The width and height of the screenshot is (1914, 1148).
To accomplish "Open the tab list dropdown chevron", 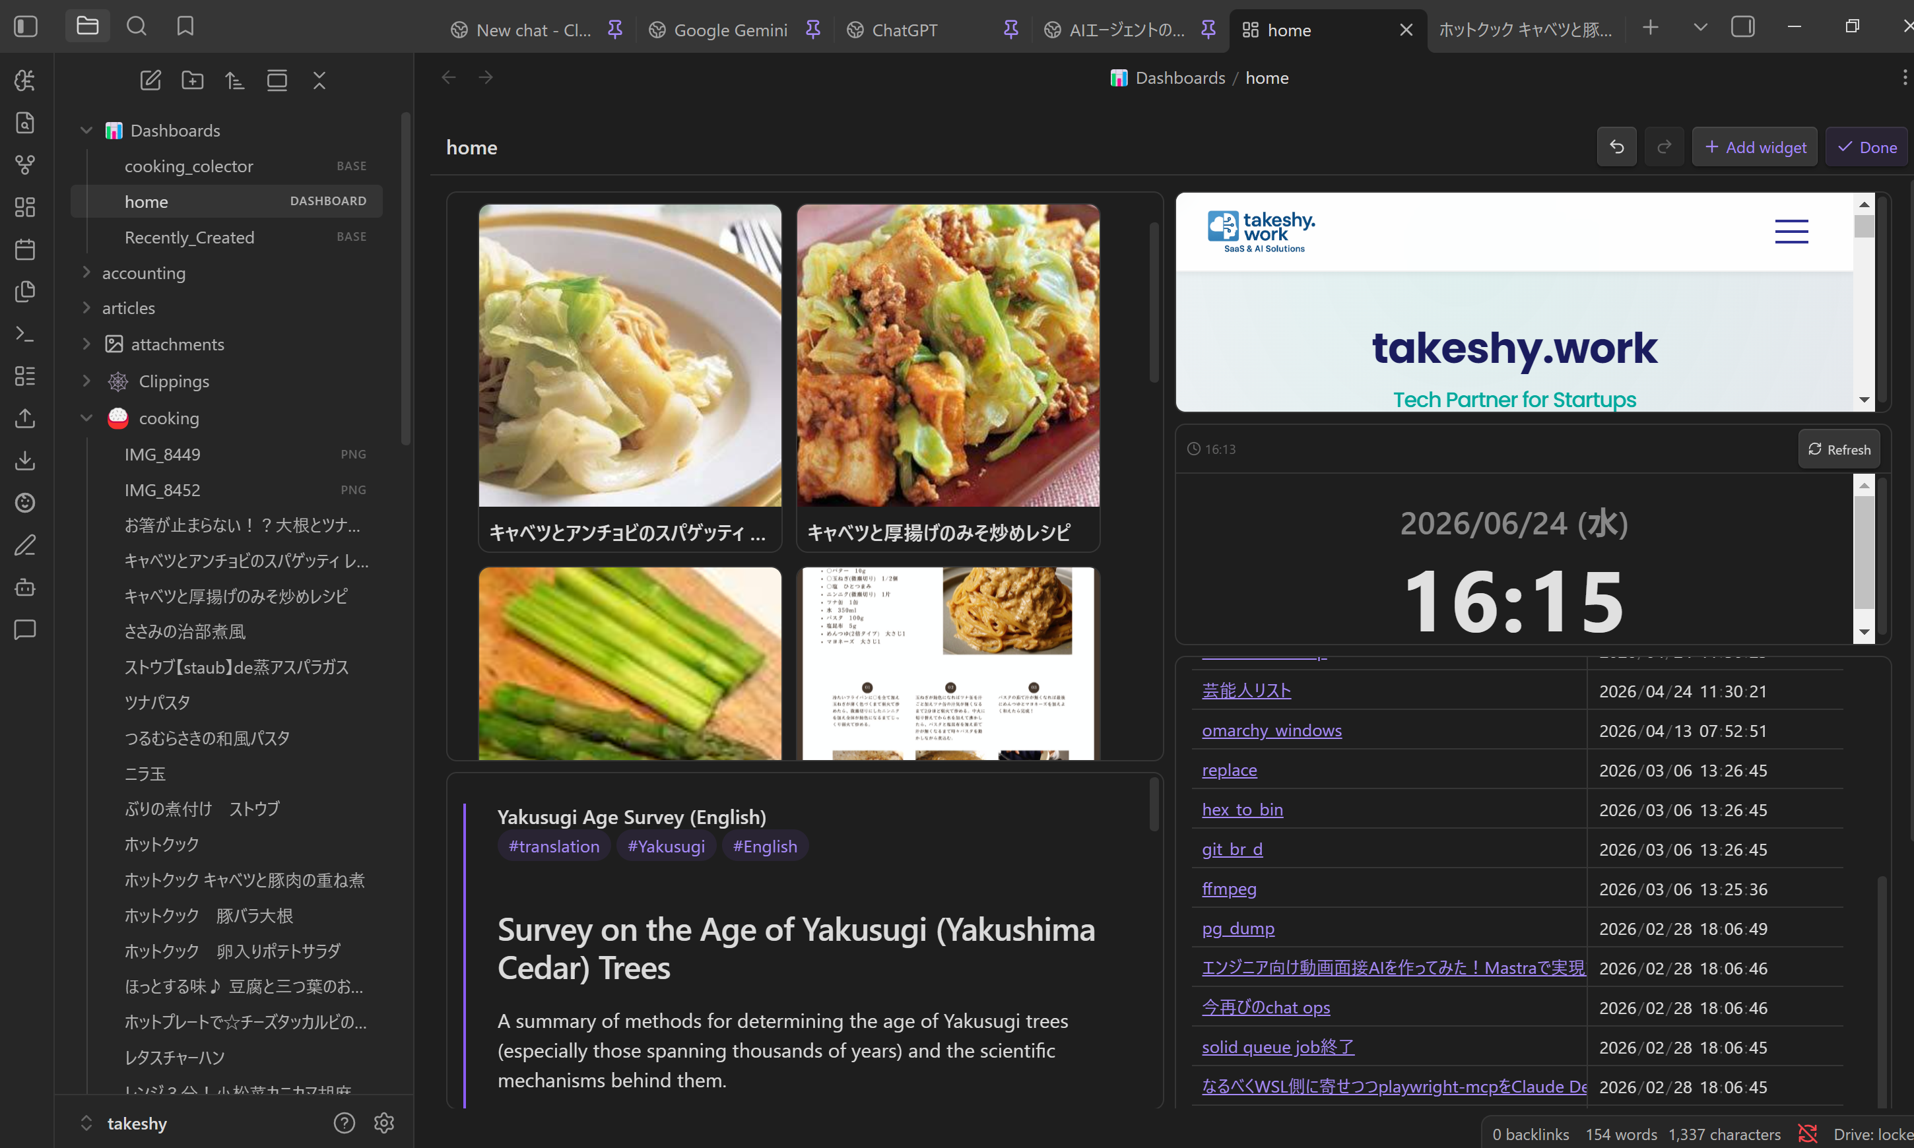I will 1700,28.
